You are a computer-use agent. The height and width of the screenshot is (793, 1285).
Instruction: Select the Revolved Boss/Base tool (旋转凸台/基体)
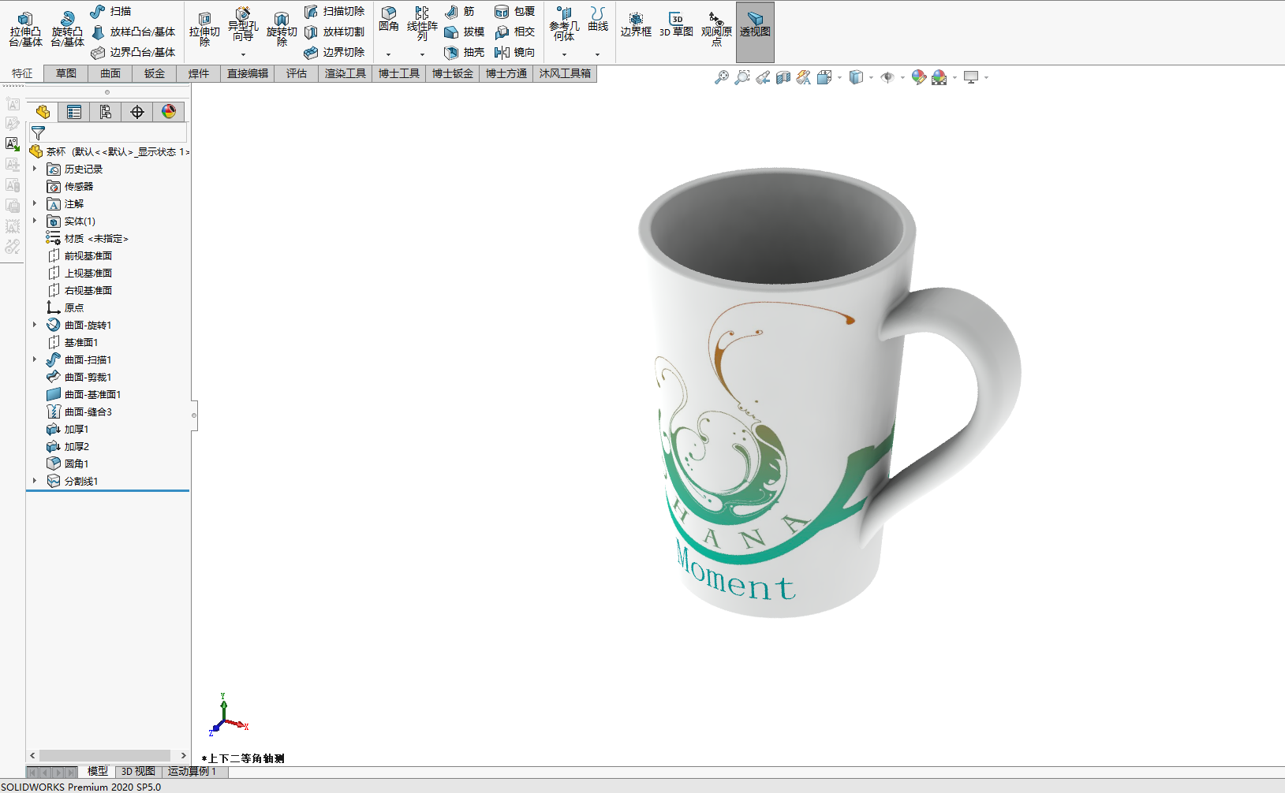pyautogui.click(x=67, y=29)
